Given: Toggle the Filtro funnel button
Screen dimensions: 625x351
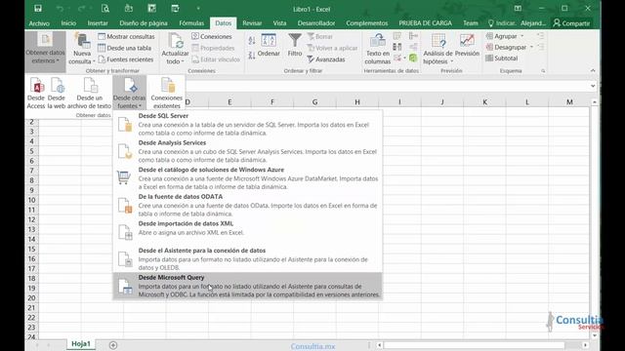Looking at the screenshot, I should [295, 46].
